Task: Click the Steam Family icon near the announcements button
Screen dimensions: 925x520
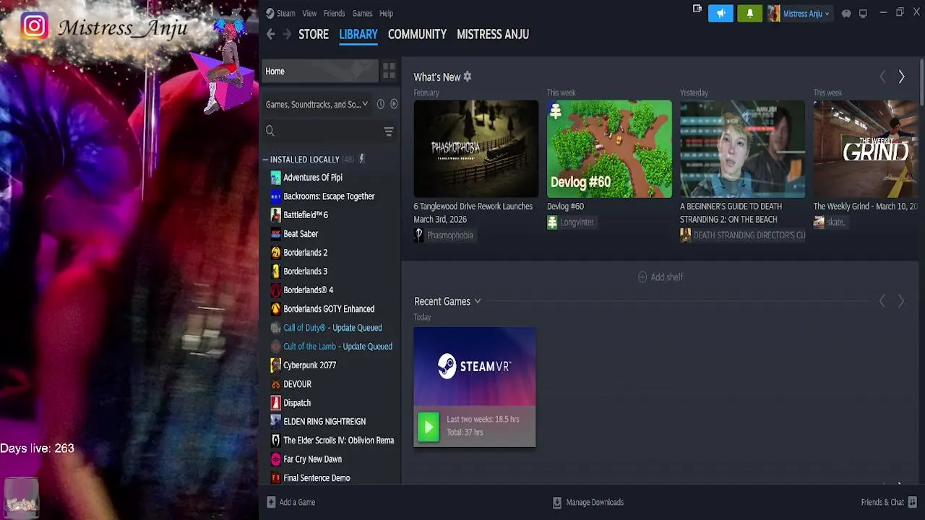Action: click(x=697, y=9)
